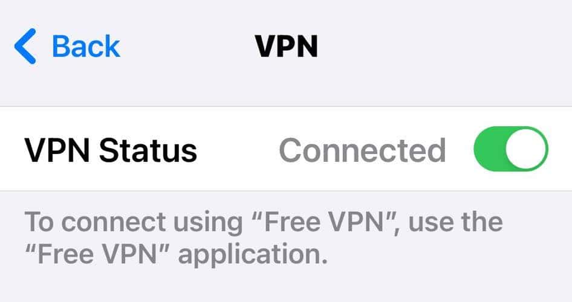Disconnect VPN with the green toggle
The image size is (572, 302).
pyautogui.click(x=511, y=149)
